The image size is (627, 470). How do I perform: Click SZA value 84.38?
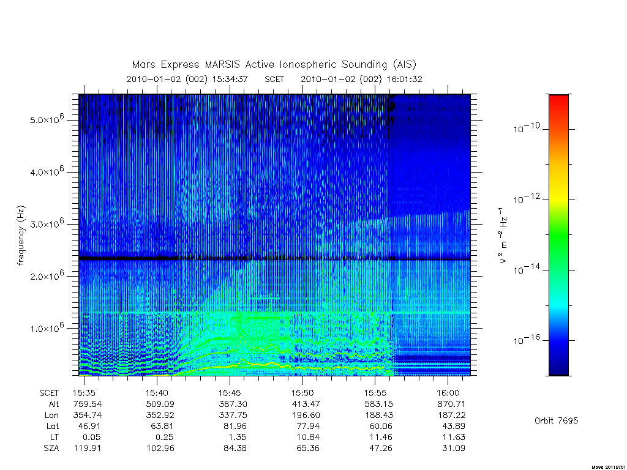pyautogui.click(x=235, y=449)
